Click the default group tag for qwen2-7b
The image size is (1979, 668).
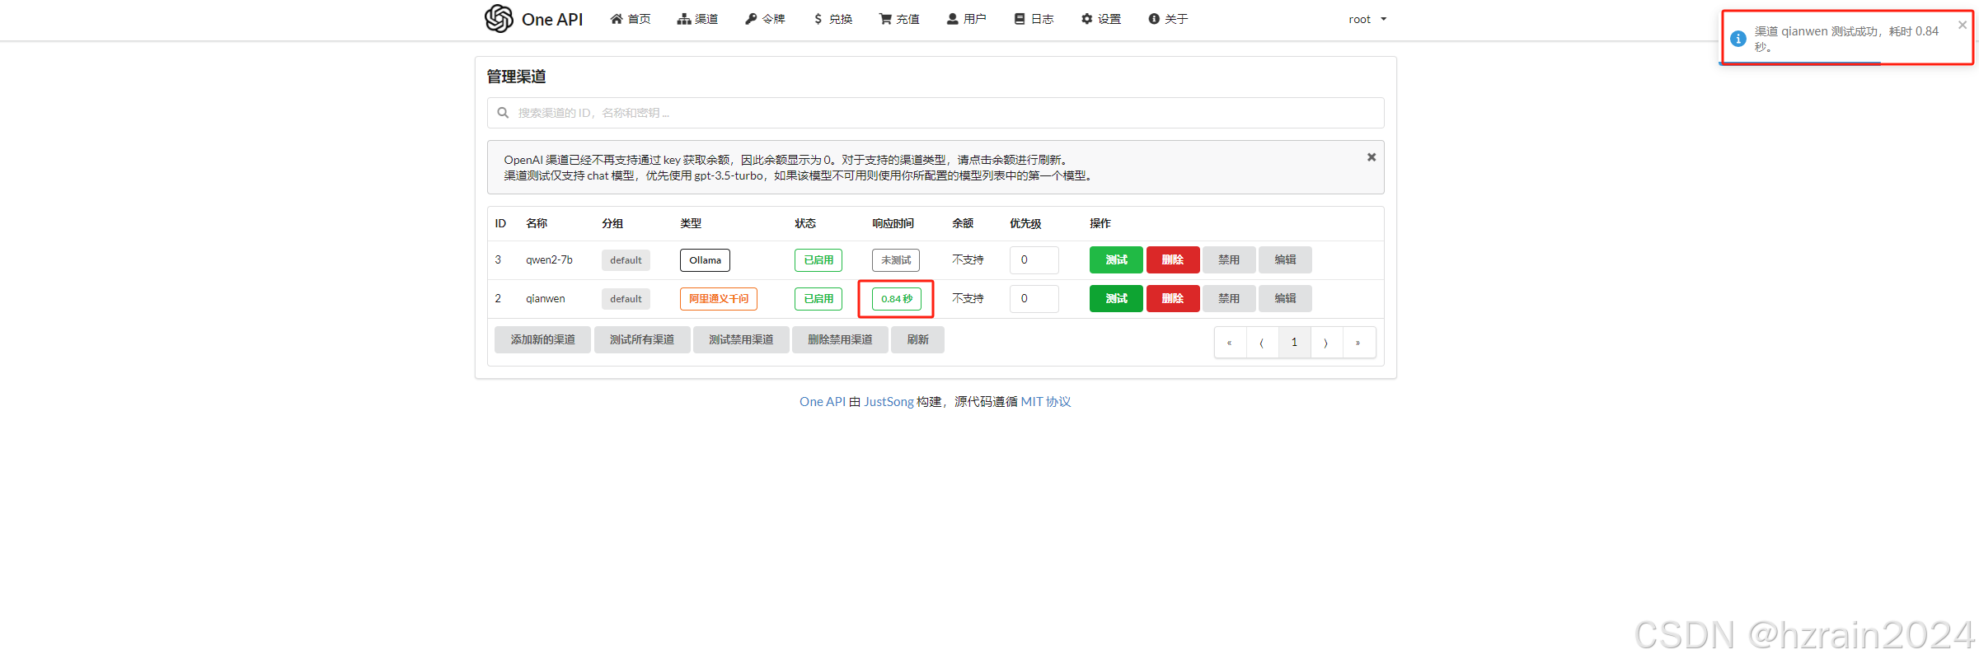[x=626, y=260]
